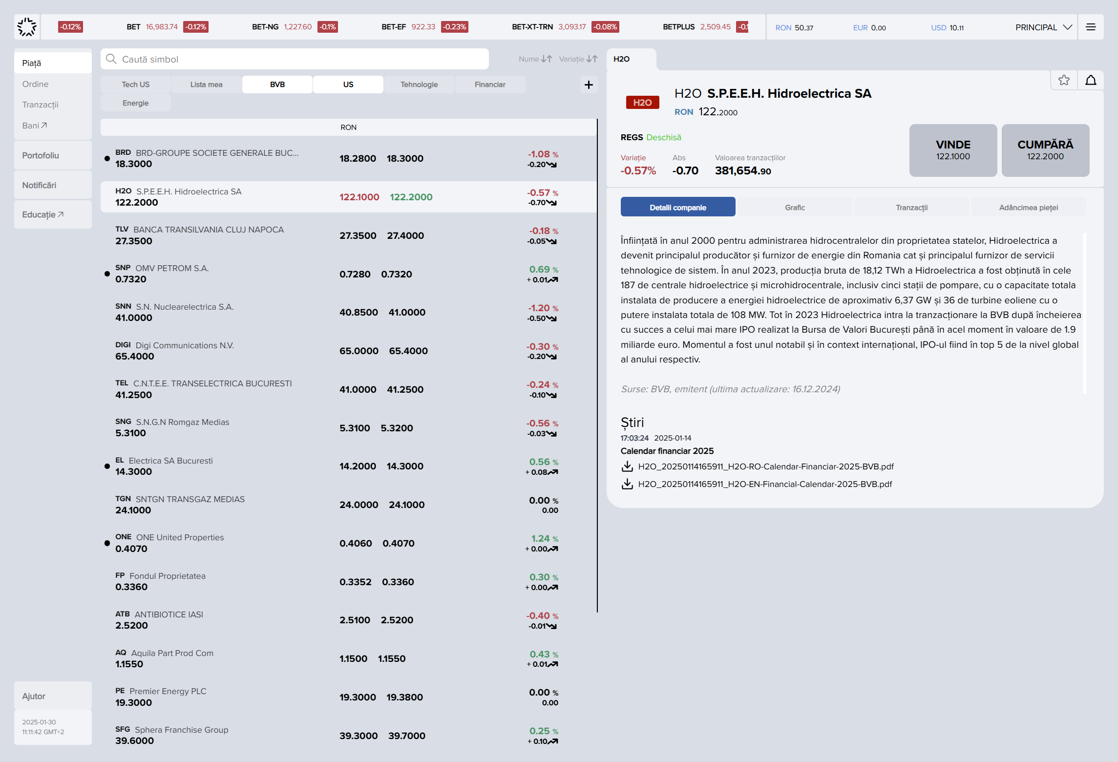1118x762 pixels.
Task: Click the search magnifier icon
Action: pos(111,59)
